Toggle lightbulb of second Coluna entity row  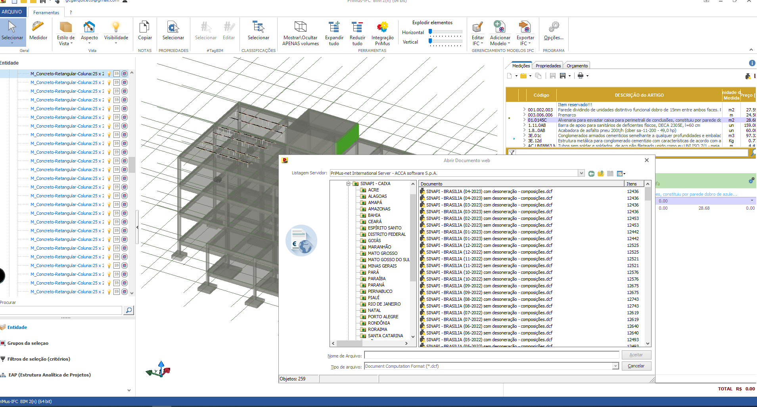pos(109,82)
